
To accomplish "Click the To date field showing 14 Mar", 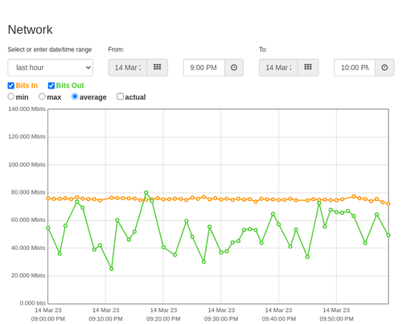I will point(278,68).
